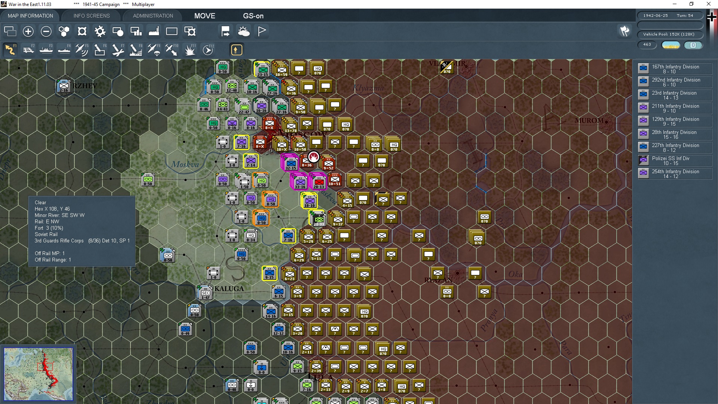Click the burning fire marker near Moscow
Viewport: 718px width, 404px height.
coord(313,157)
